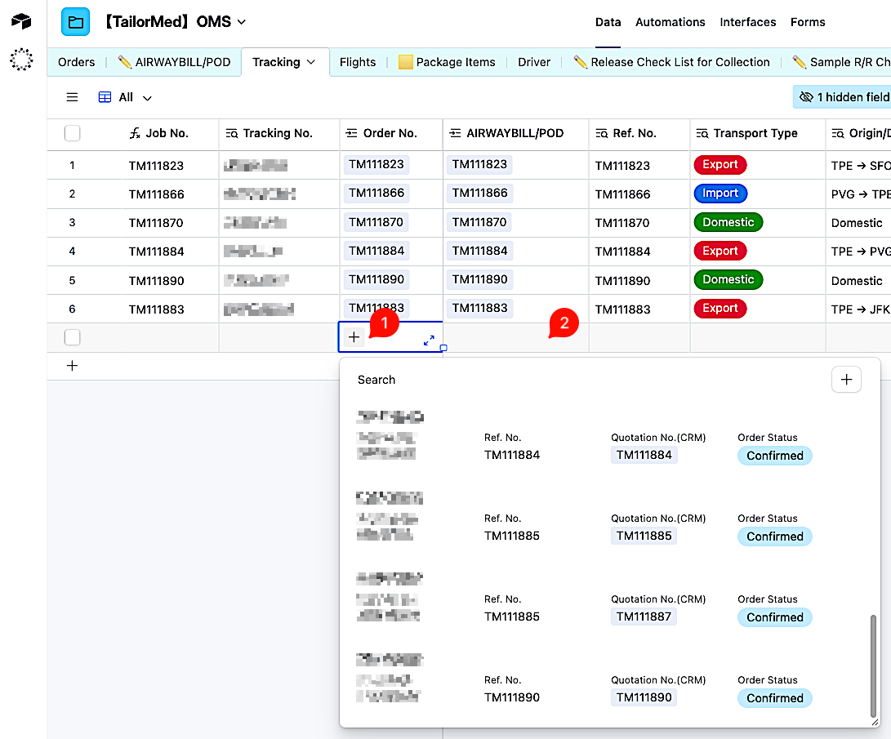Image resolution: width=891 pixels, height=739 pixels.
Task: Click the plus button next to Search
Action: 846,379
